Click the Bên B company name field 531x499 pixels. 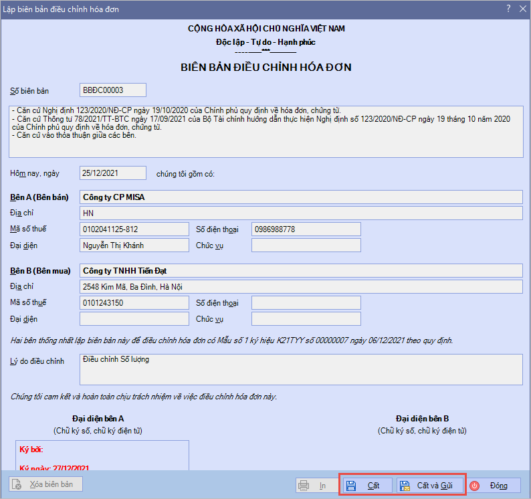click(300, 271)
